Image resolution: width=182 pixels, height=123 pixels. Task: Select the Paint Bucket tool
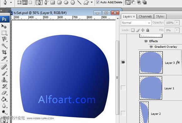[4, 99]
